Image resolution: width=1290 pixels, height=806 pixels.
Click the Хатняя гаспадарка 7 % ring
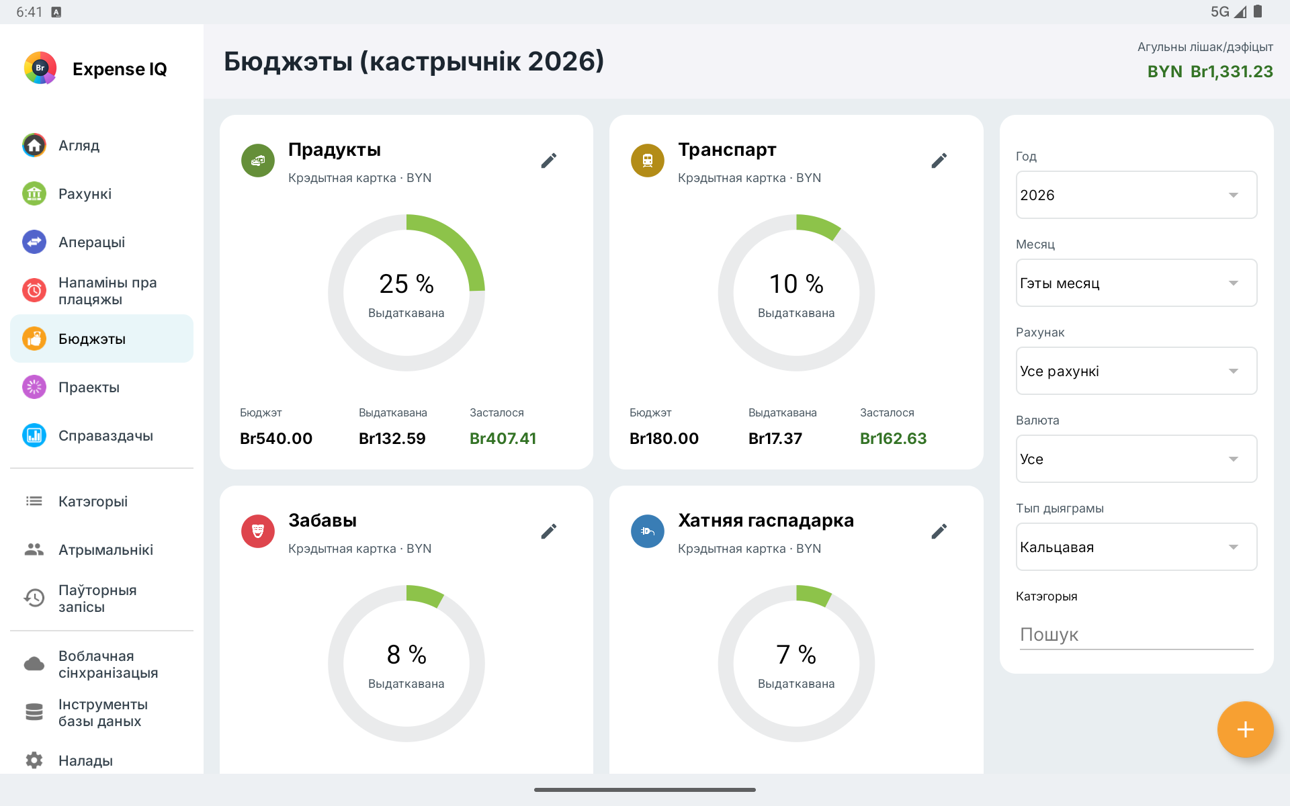(x=796, y=664)
